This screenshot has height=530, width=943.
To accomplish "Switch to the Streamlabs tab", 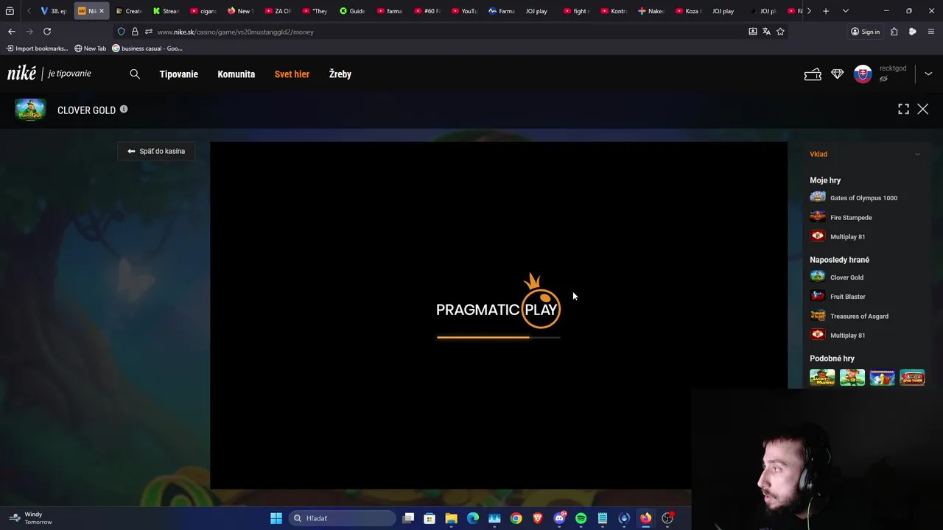I will (x=166, y=11).
